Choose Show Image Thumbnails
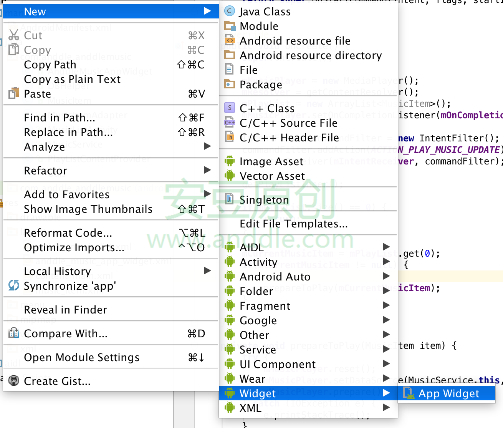The image size is (503, 428). tap(111, 209)
